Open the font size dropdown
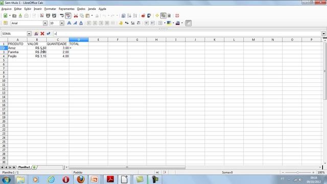 pos(62,23)
